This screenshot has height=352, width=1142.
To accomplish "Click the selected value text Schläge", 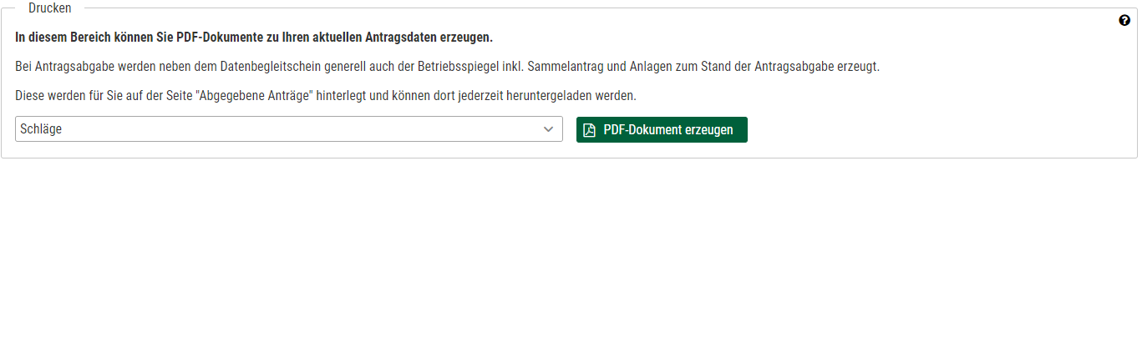I will [x=41, y=129].
